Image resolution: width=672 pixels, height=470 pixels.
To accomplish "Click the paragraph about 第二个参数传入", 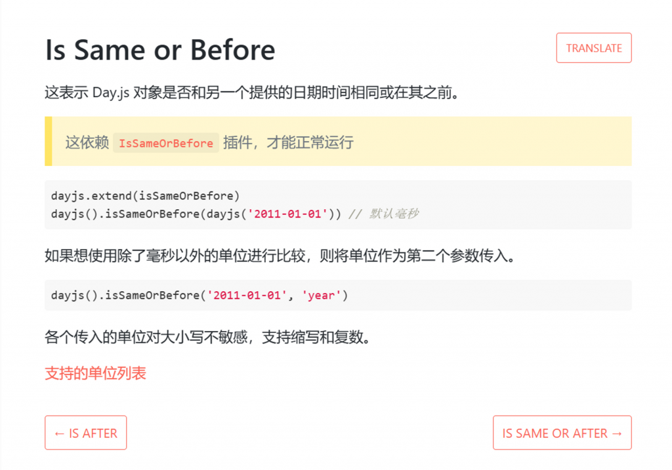I will point(280,256).
